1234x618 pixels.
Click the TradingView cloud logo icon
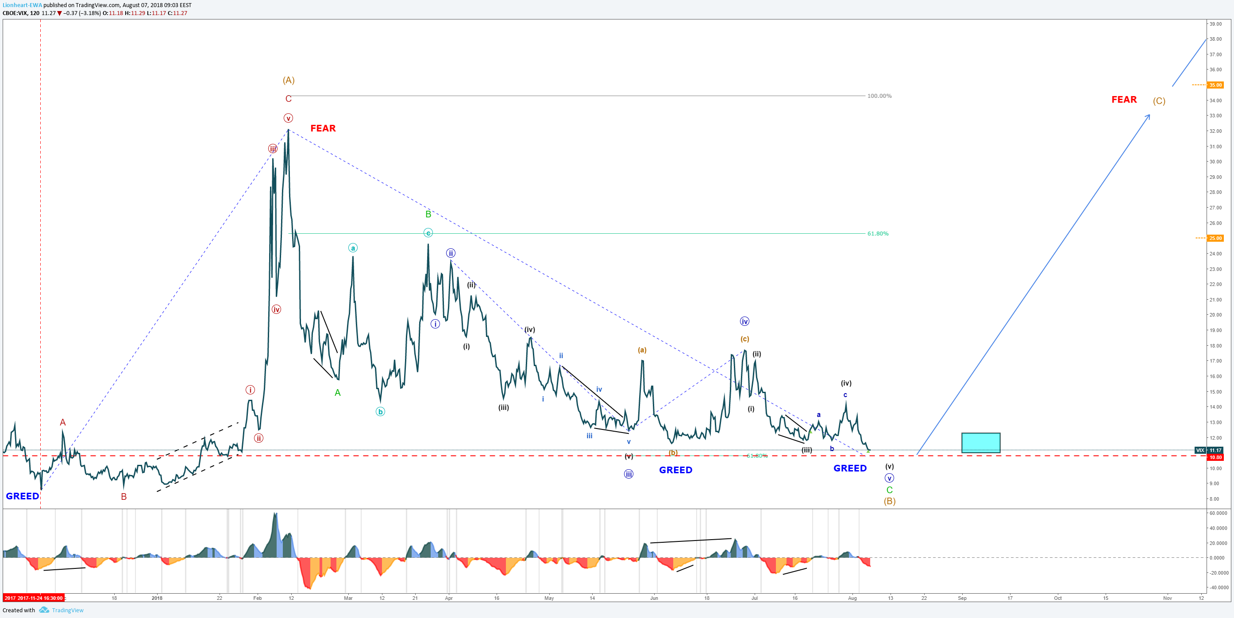click(44, 610)
